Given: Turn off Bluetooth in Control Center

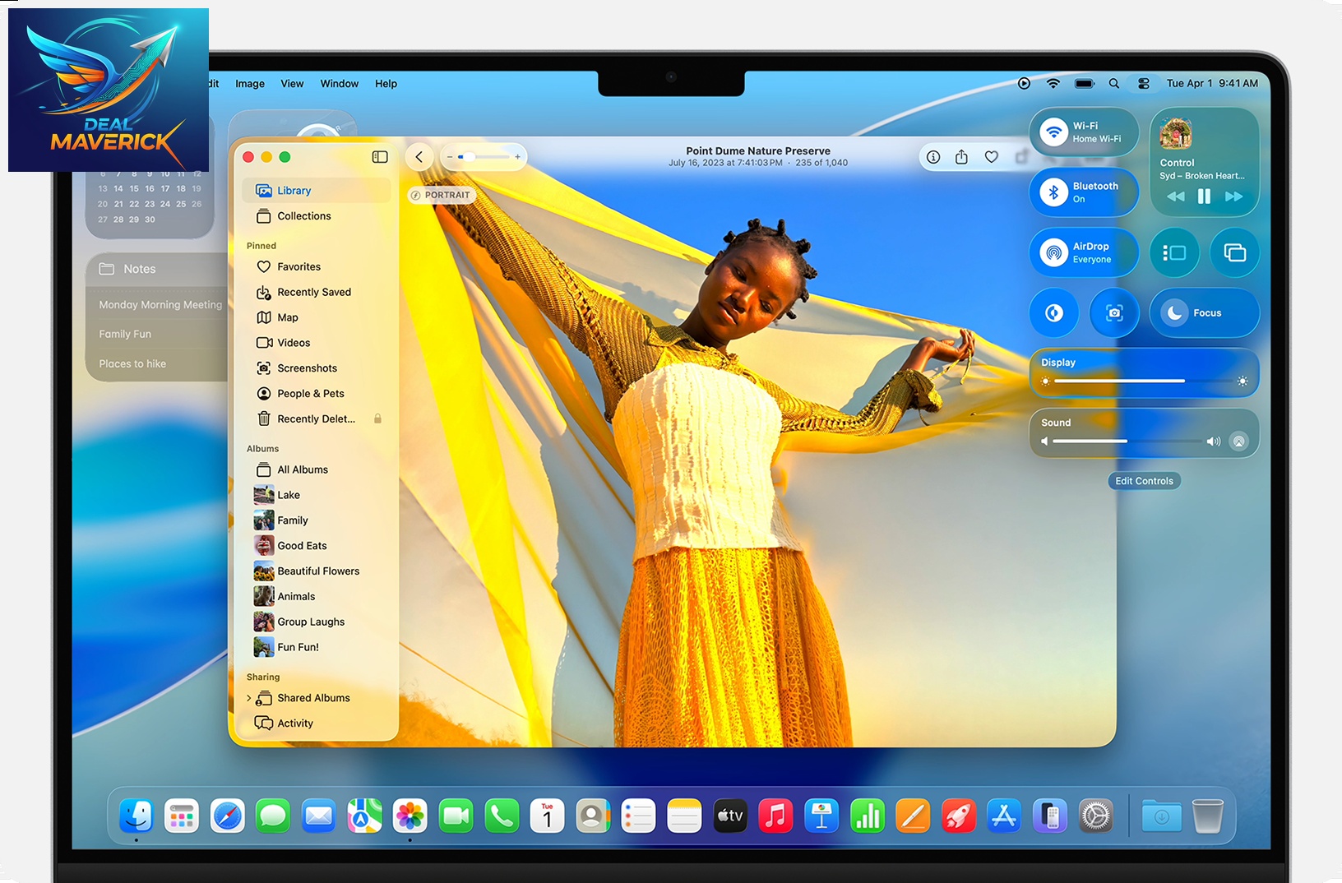Looking at the screenshot, I should pos(1054,192).
